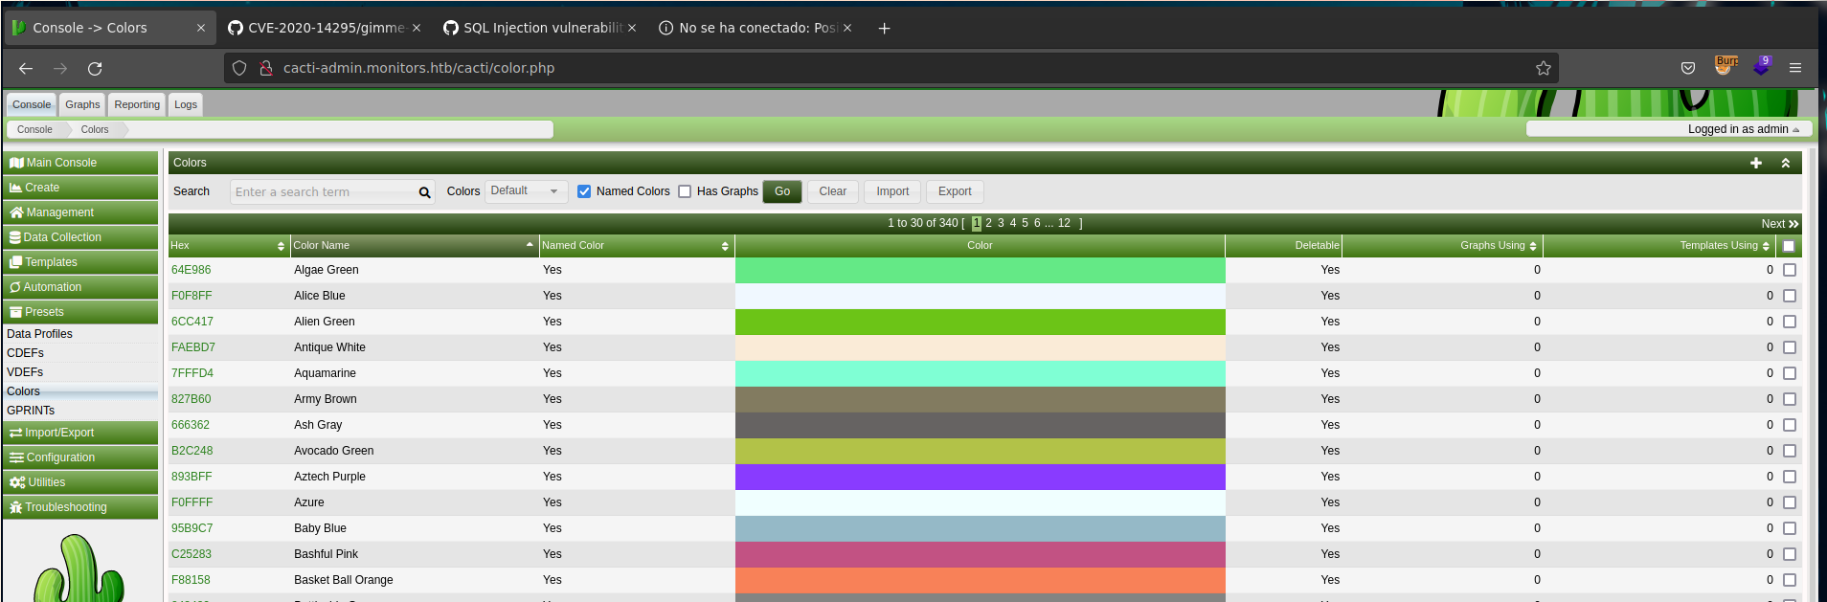The height and width of the screenshot is (602, 1827).
Task: Open the Logs tab
Action: (x=186, y=104)
